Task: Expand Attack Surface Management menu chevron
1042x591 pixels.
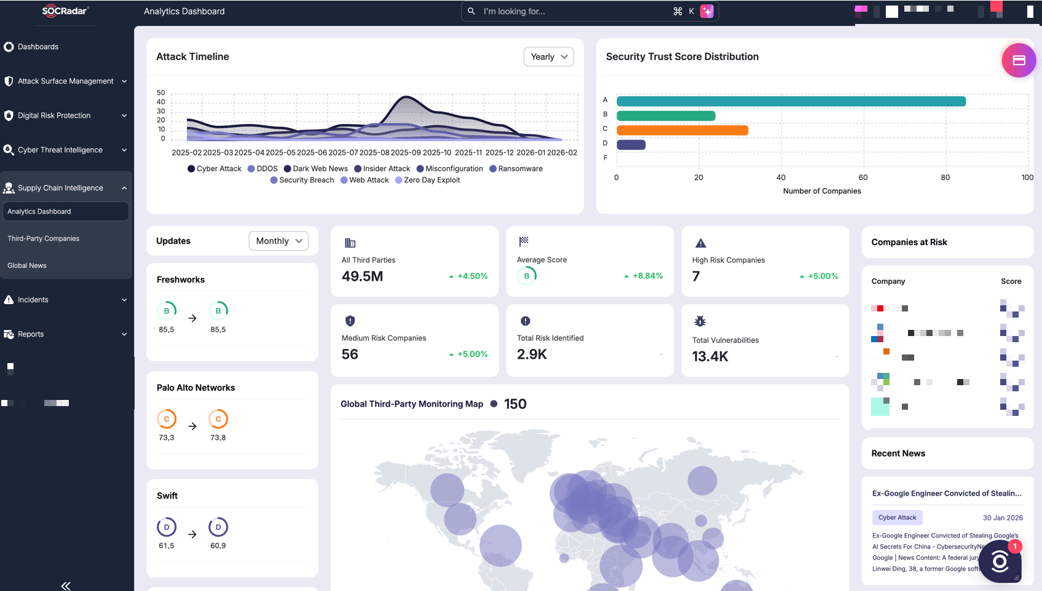Action: (x=124, y=81)
